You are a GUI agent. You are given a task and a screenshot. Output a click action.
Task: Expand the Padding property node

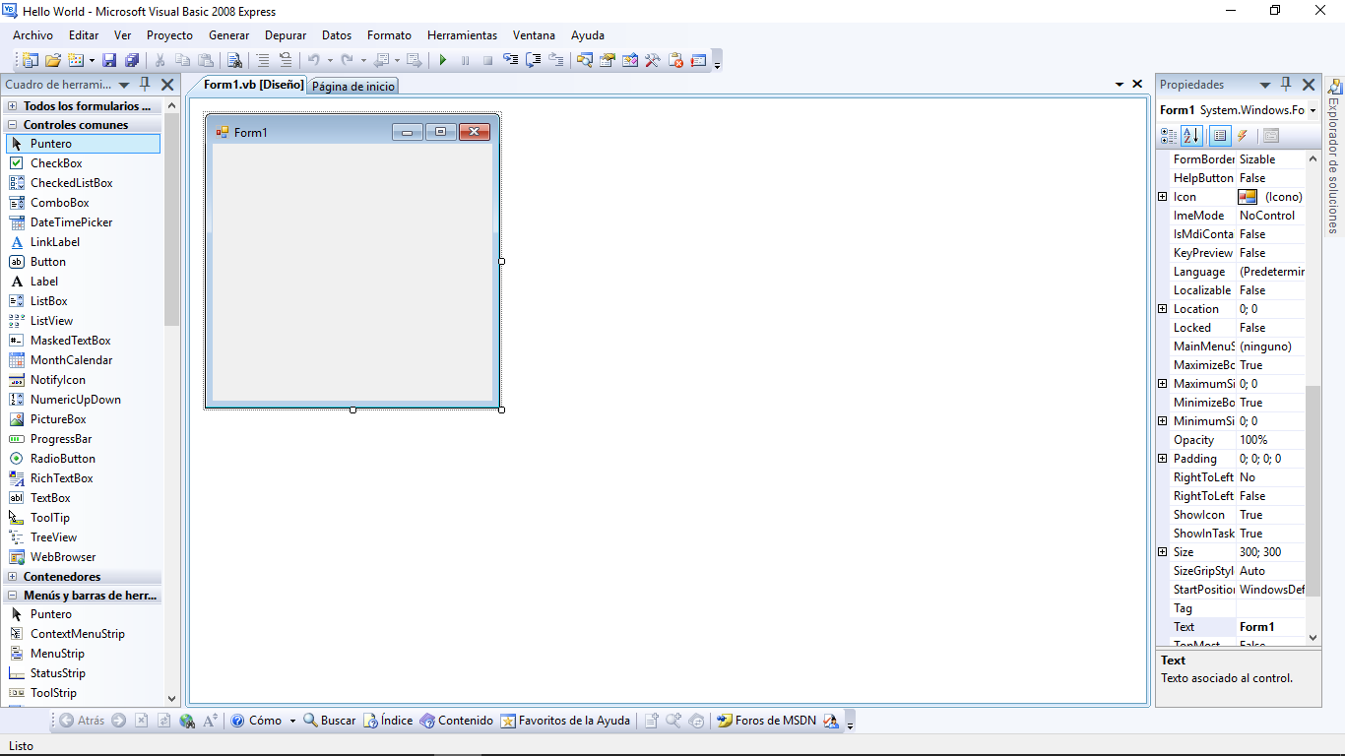(1163, 459)
